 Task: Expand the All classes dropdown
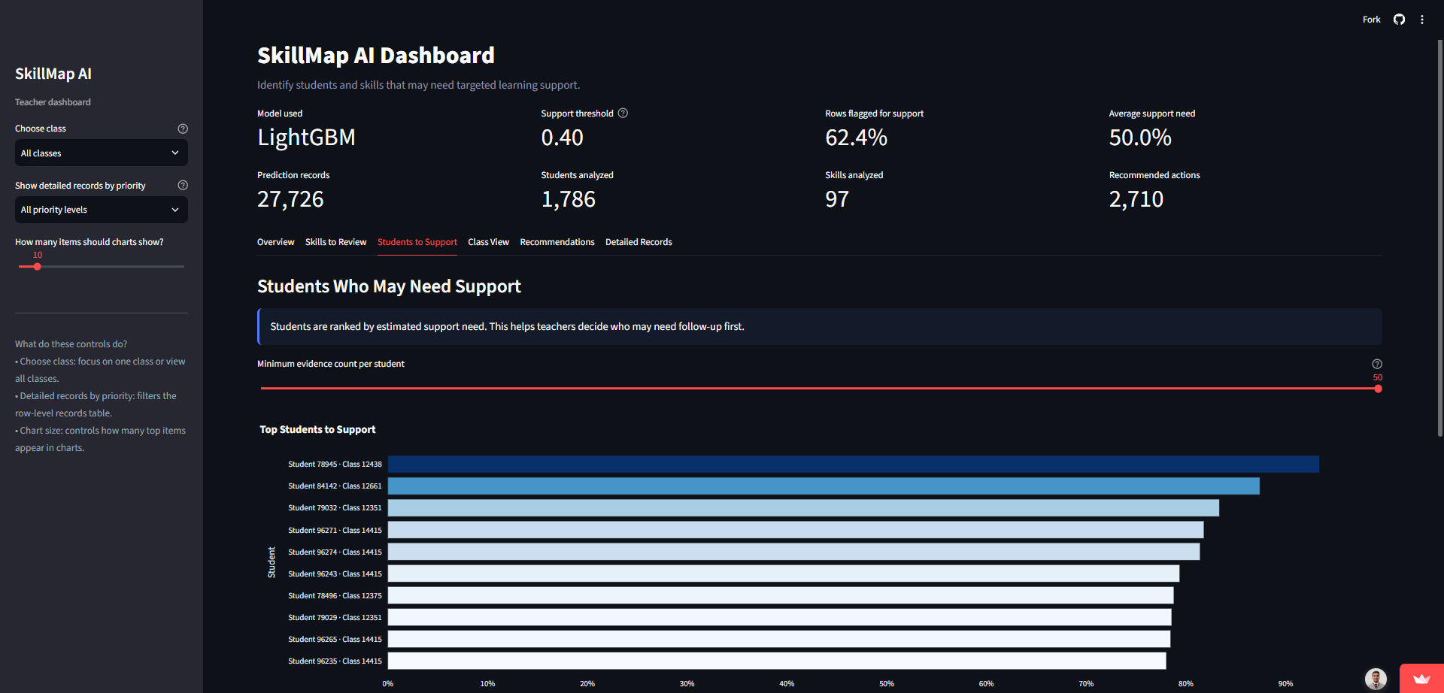pyautogui.click(x=102, y=153)
